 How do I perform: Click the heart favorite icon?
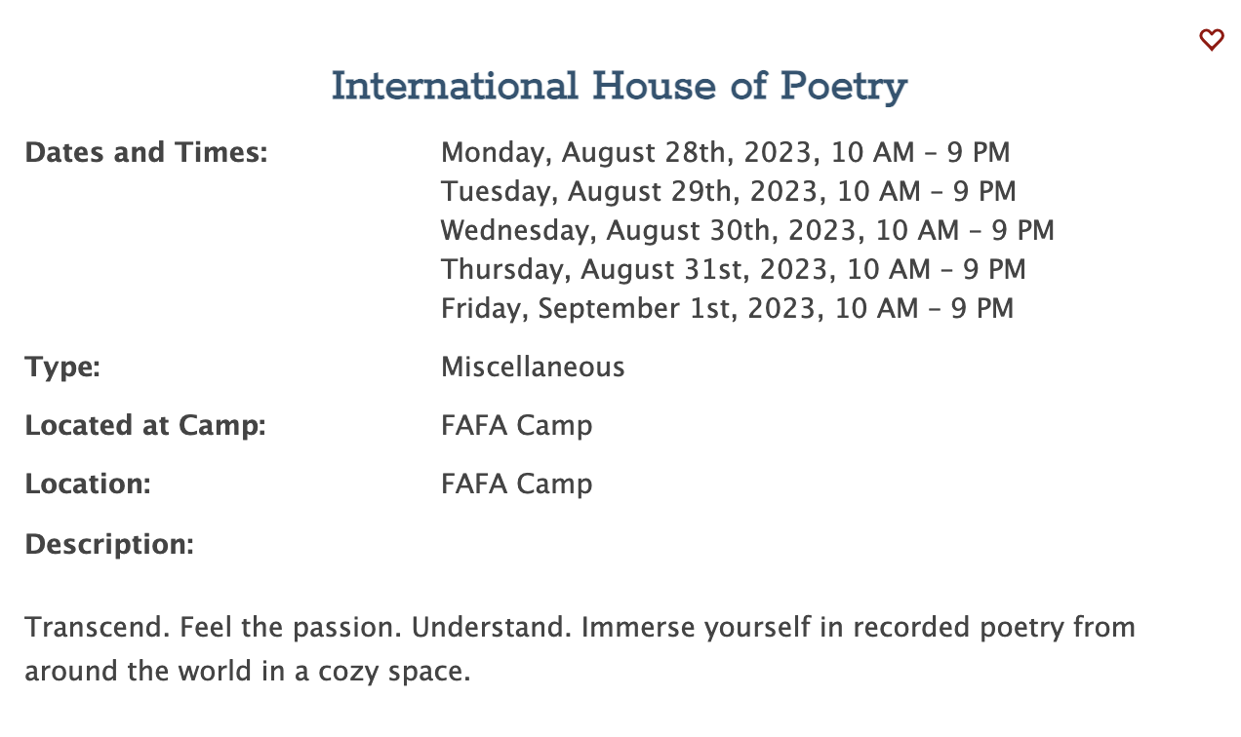[x=1211, y=40]
